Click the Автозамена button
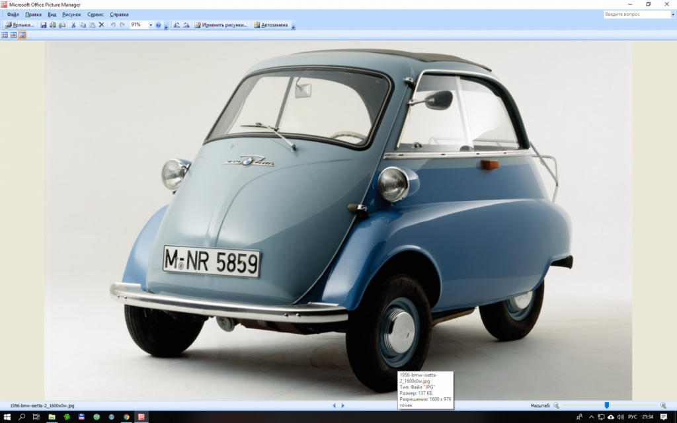Image resolution: width=677 pixels, height=423 pixels. pos(270,25)
